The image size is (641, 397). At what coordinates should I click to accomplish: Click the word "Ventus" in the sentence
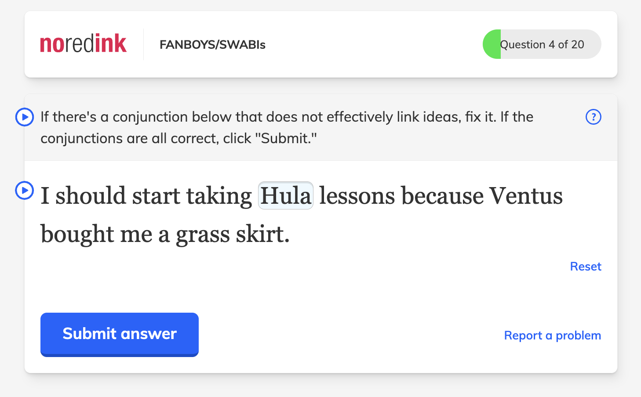526,195
